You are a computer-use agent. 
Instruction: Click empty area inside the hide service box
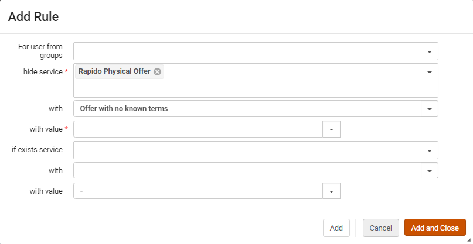click(252, 88)
